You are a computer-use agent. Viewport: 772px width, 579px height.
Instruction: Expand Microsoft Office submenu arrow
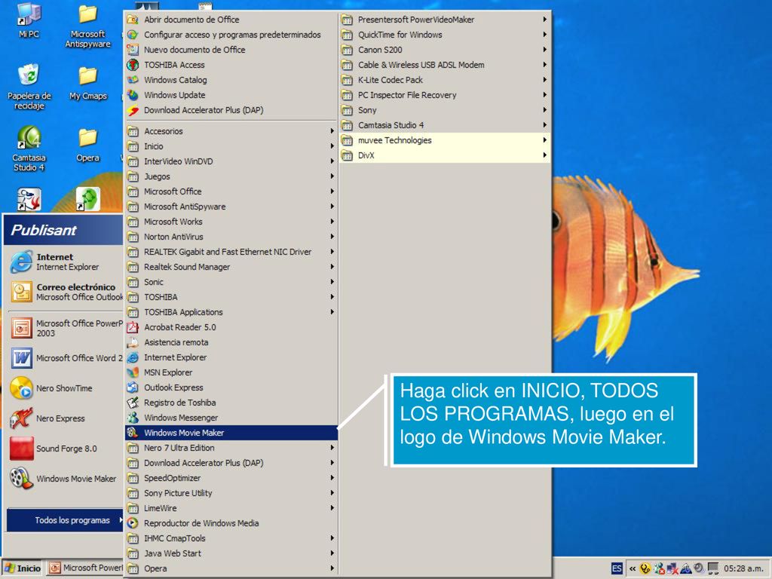tap(332, 191)
